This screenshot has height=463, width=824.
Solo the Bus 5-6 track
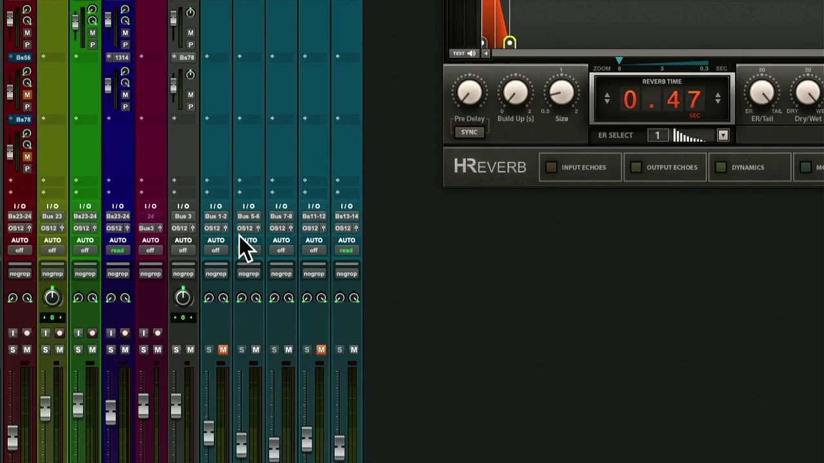click(x=241, y=350)
